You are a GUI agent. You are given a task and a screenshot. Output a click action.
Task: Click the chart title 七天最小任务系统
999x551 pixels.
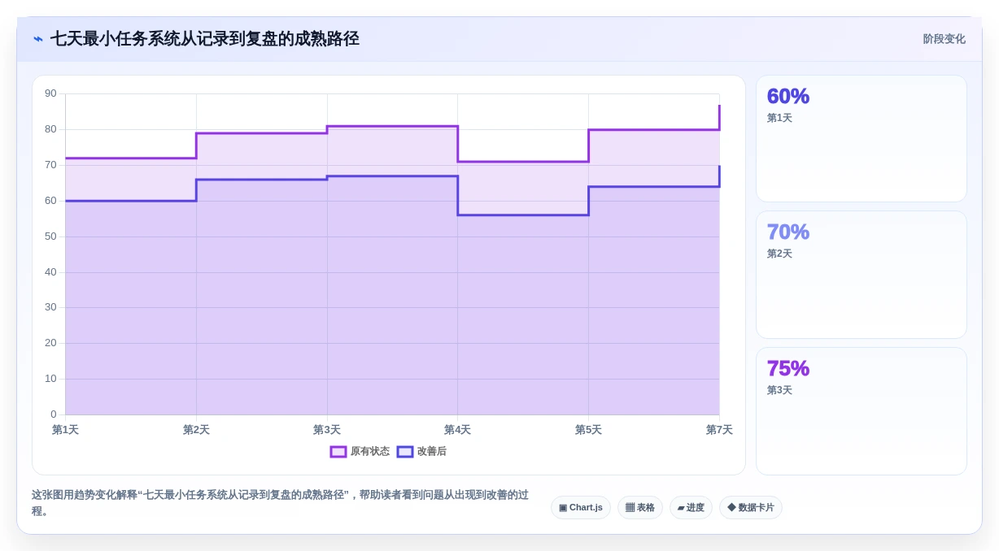pyautogui.click(x=204, y=39)
